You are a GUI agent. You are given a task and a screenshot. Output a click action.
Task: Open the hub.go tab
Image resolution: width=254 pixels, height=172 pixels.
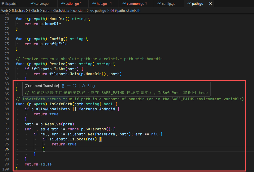101,4
